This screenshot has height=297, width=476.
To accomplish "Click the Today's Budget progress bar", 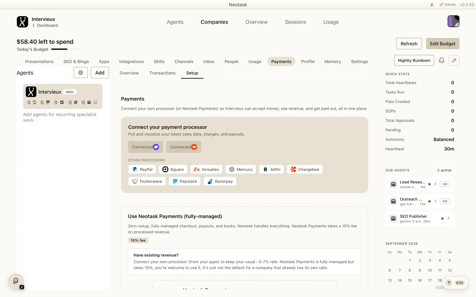I will 65,49.
